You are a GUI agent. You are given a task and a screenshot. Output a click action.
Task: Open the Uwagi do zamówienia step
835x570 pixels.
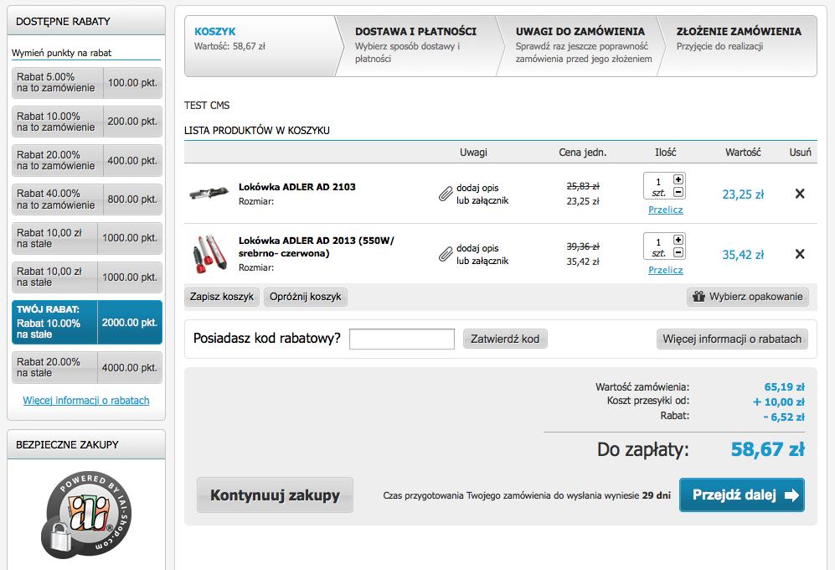580,46
